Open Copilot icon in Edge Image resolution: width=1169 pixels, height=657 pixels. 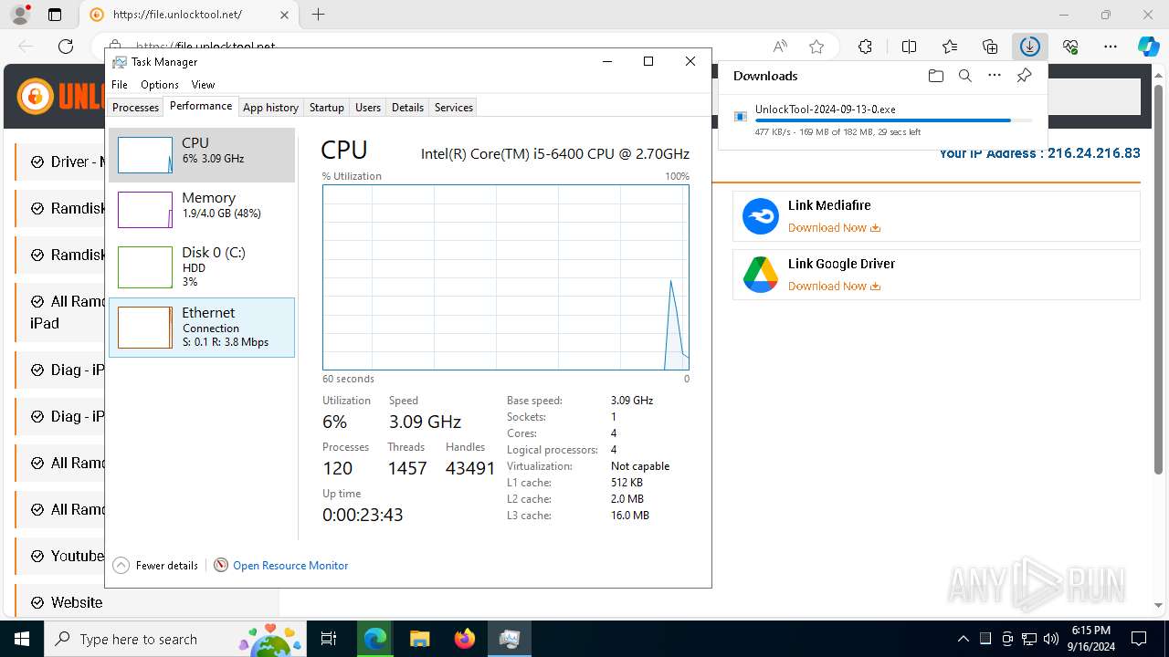coord(1148,47)
